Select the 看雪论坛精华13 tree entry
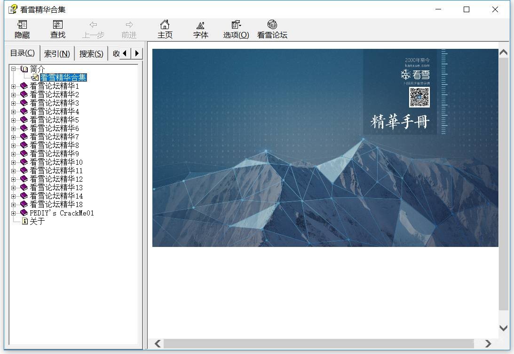Image resolution: width=514 pixels, height=354 pixels. [56, 187]
